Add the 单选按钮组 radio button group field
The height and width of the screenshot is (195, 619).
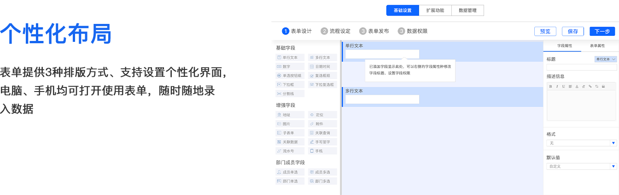click(x=290, y=75)
